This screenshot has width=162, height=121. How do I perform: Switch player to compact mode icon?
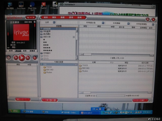[x=28, y=17]
